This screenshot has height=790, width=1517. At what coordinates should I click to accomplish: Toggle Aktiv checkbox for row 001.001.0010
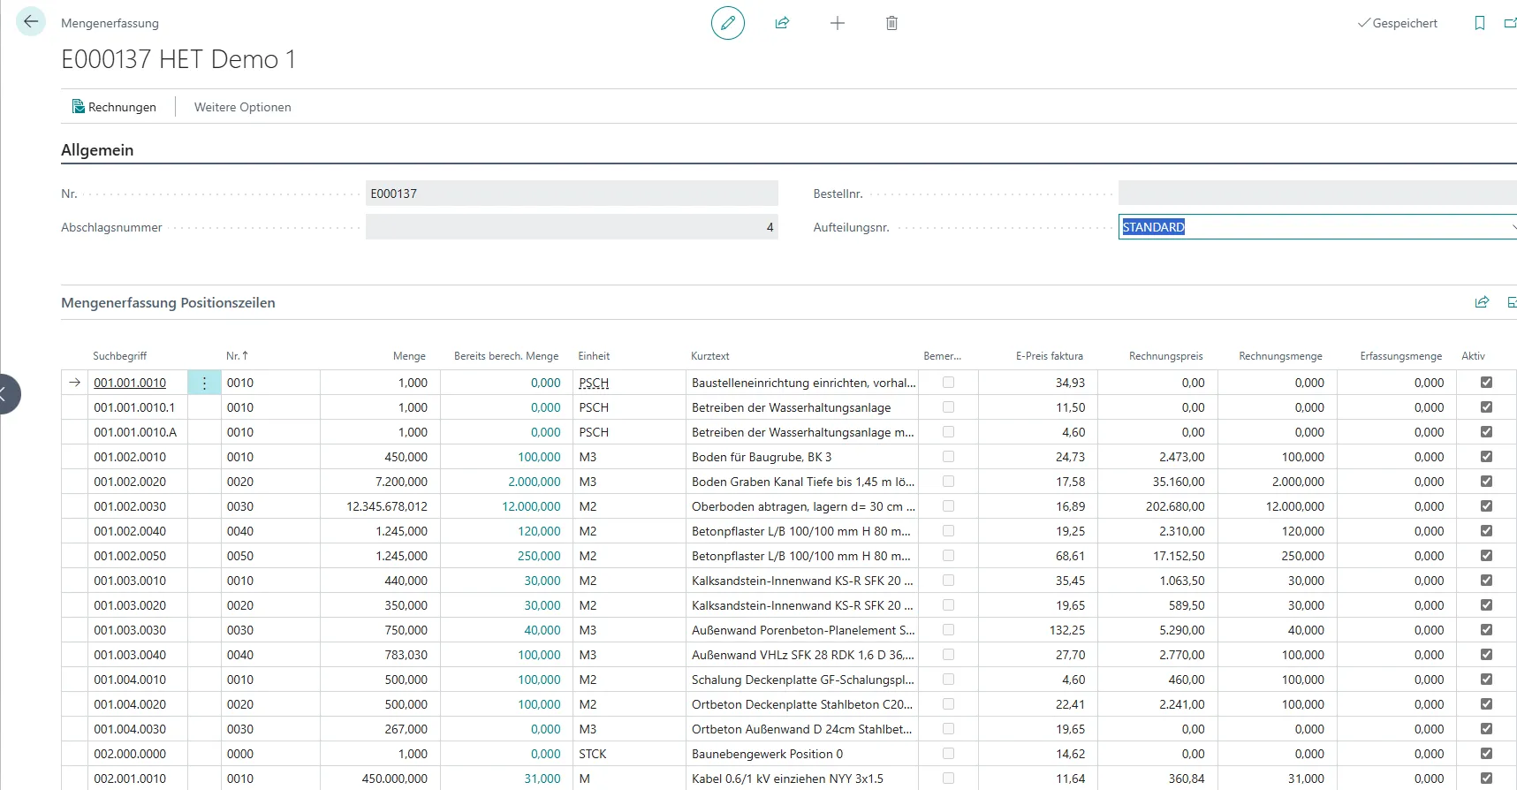tap(1486, 383)
